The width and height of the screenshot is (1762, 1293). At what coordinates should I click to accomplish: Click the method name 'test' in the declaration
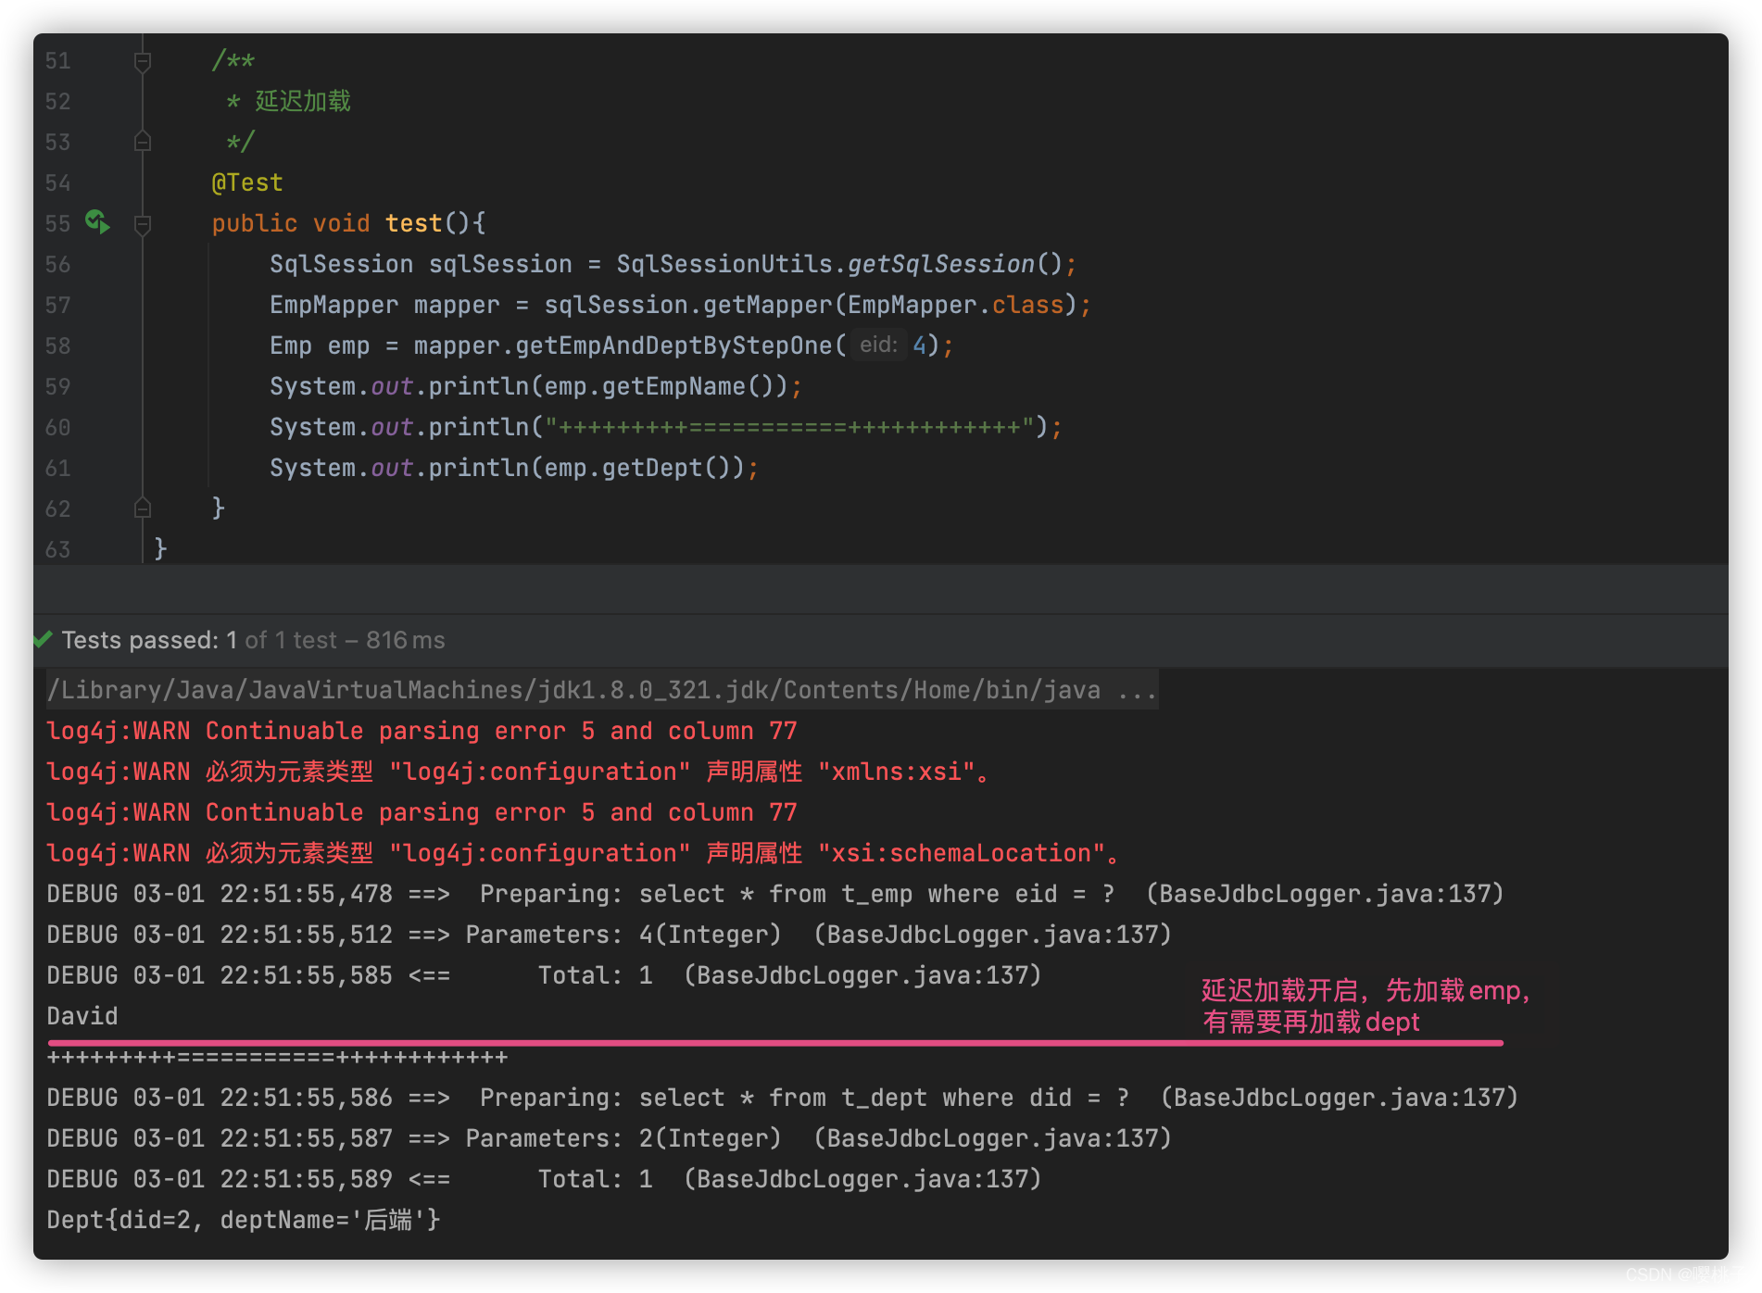[x=413, y=224]
